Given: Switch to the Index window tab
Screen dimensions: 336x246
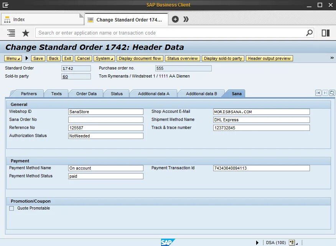Looking at the screenshot, I should (x=42, y=19).
